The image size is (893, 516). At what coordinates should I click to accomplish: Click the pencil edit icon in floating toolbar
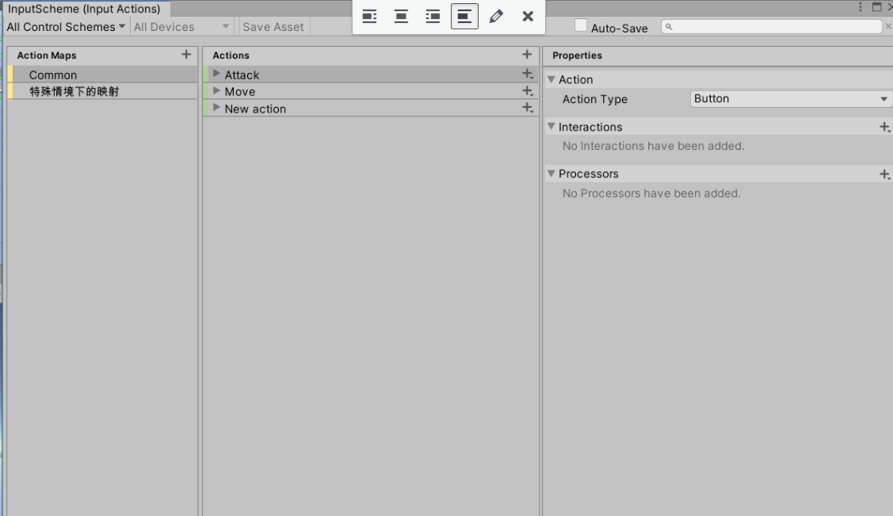point(496,16)
